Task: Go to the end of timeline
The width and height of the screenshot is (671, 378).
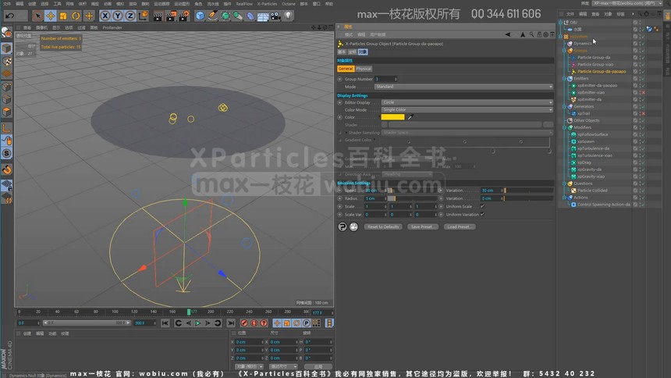Action: click(231, 323)
